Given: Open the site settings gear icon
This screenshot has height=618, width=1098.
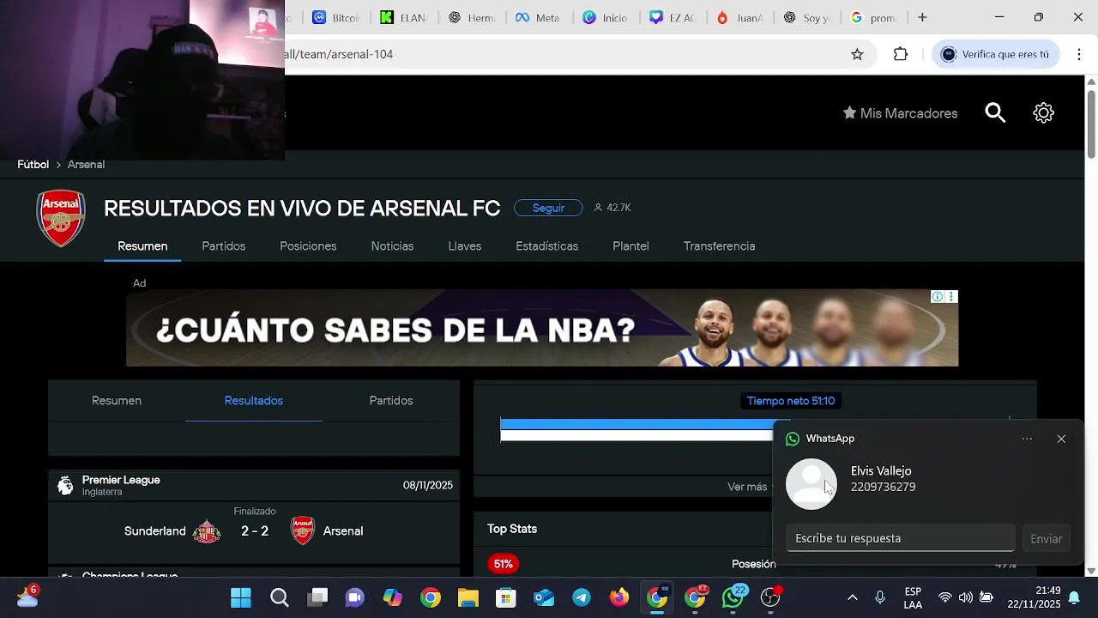Looking at the screenshot, I should click(x=1043, y=112).
